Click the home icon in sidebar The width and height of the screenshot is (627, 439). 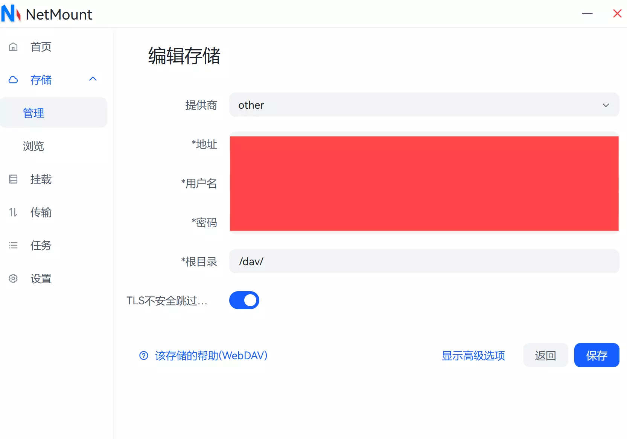13,47
